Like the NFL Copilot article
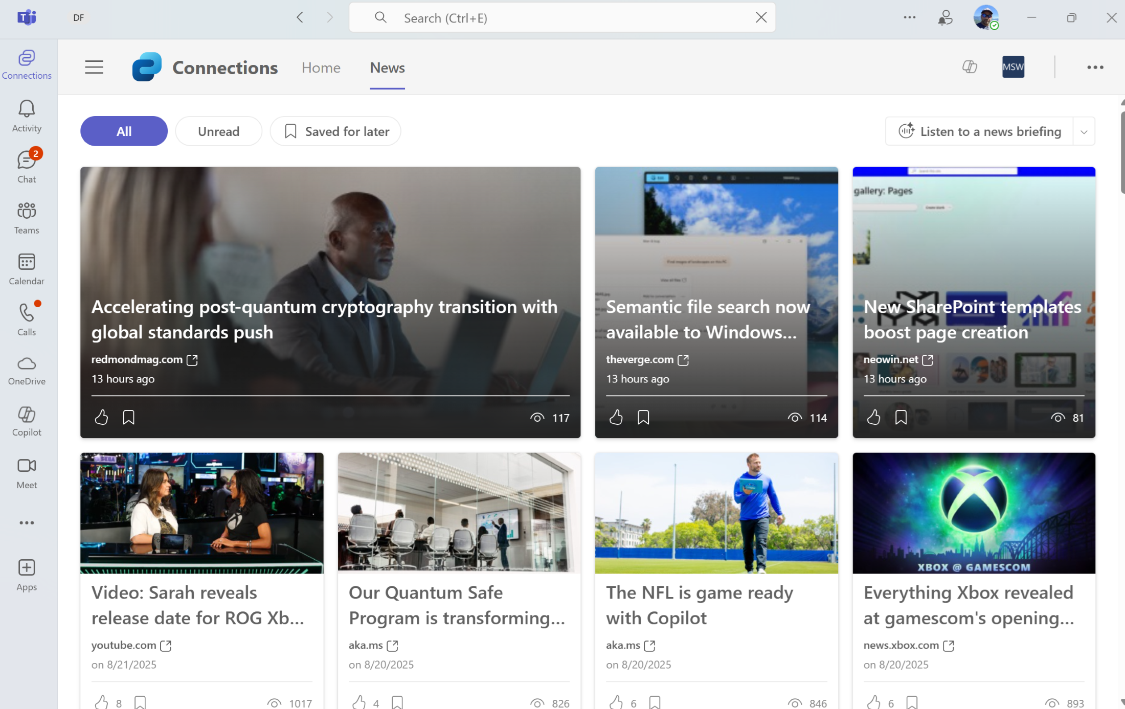 pos(616,702)
